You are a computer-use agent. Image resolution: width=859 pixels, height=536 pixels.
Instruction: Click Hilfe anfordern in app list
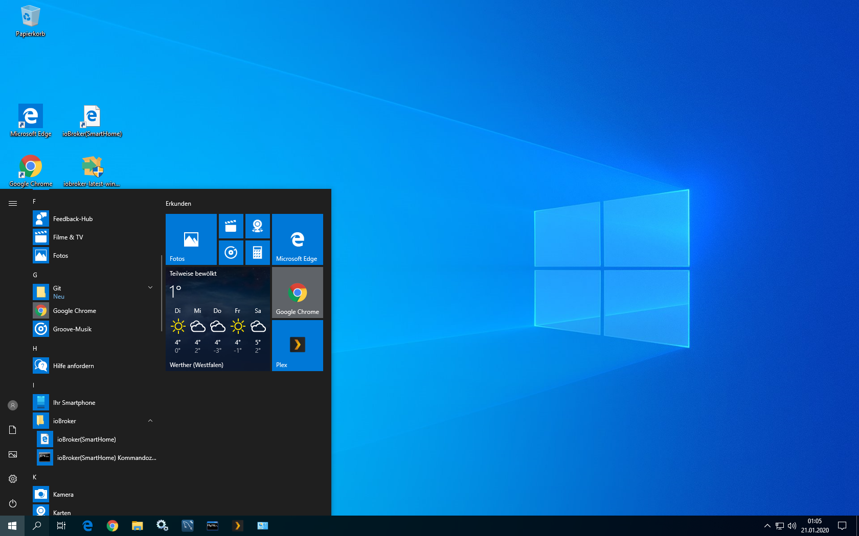73,366
